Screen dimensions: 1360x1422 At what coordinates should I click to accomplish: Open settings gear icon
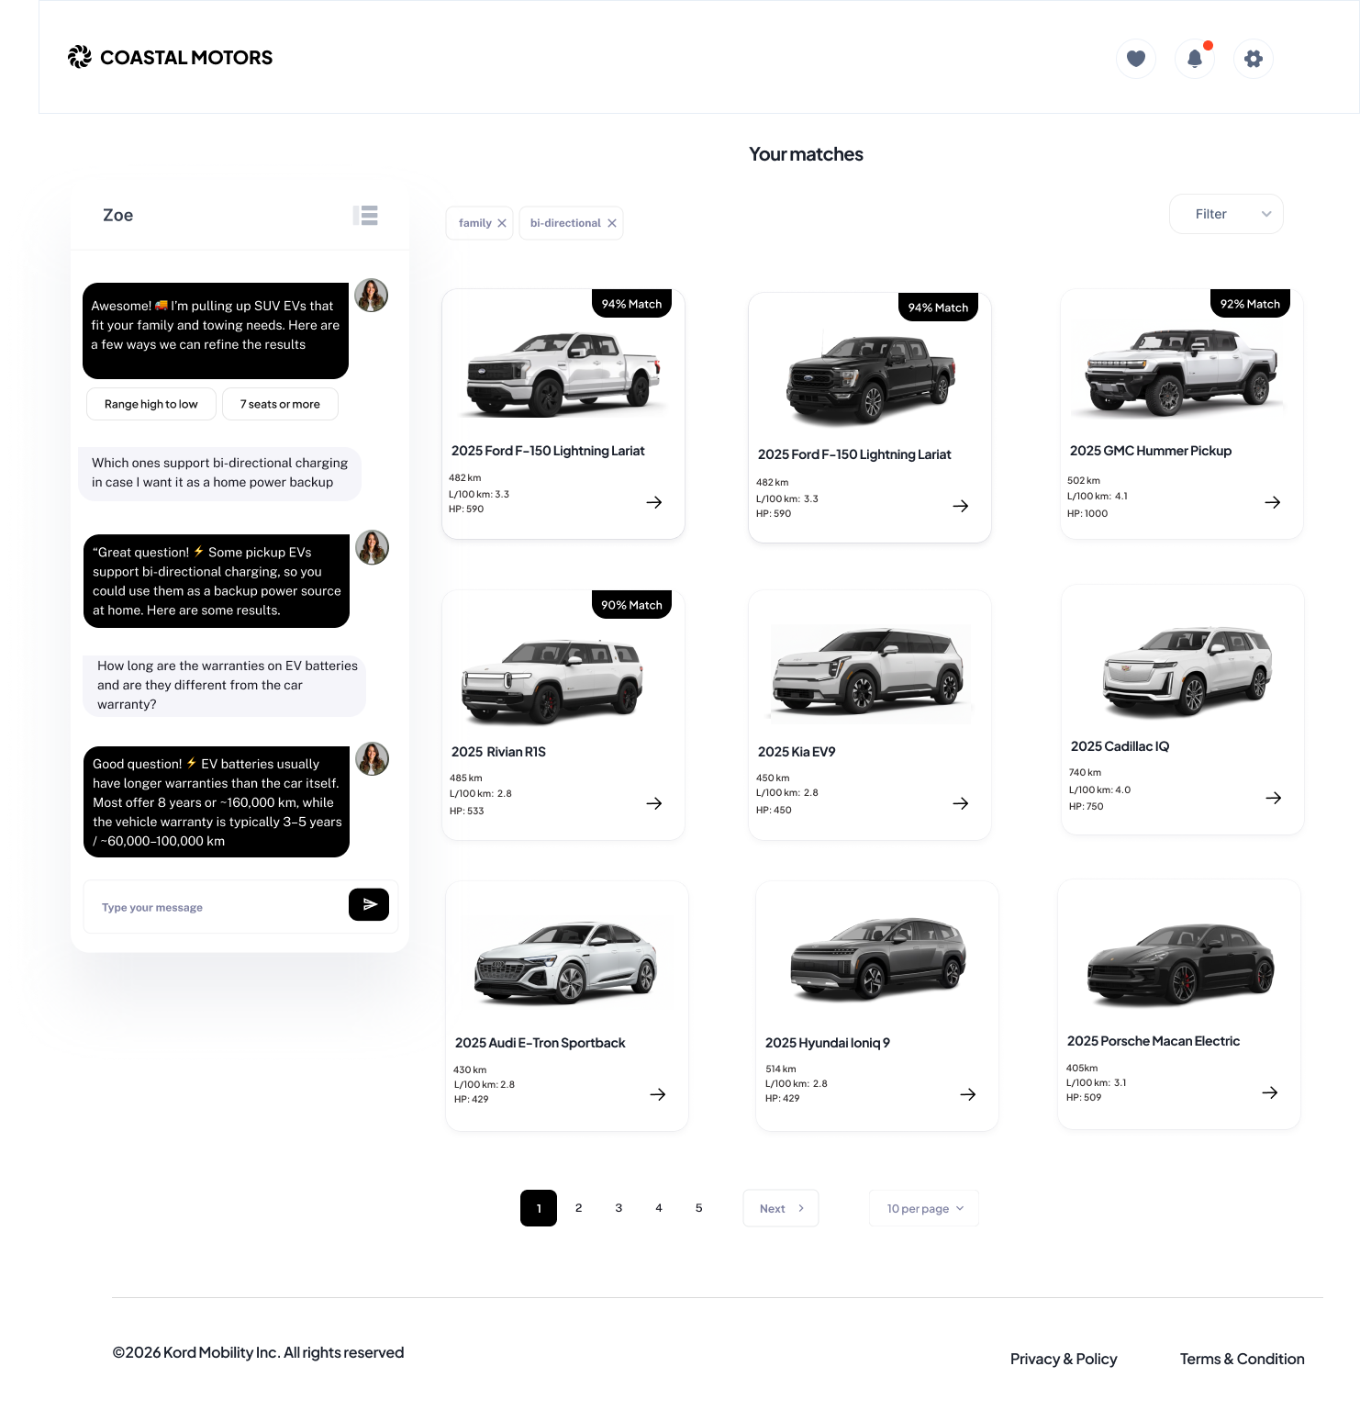pyautogui.click(x=1254, y=59)
